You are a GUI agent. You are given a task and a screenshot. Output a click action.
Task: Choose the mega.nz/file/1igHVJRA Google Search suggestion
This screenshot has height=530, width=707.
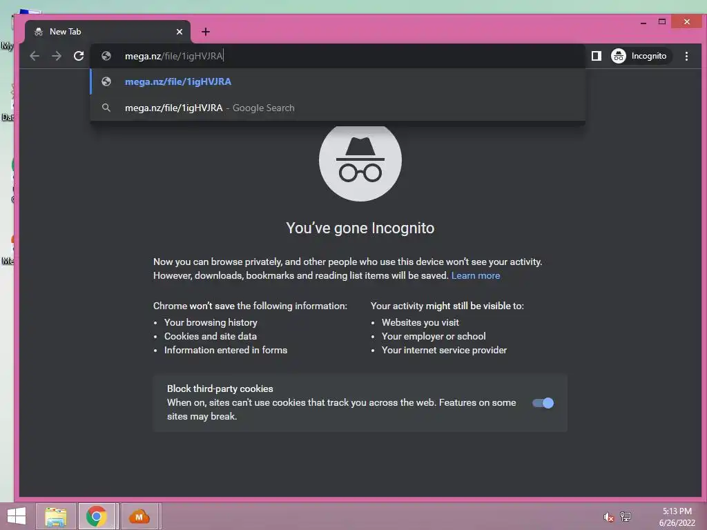[338, 108]
